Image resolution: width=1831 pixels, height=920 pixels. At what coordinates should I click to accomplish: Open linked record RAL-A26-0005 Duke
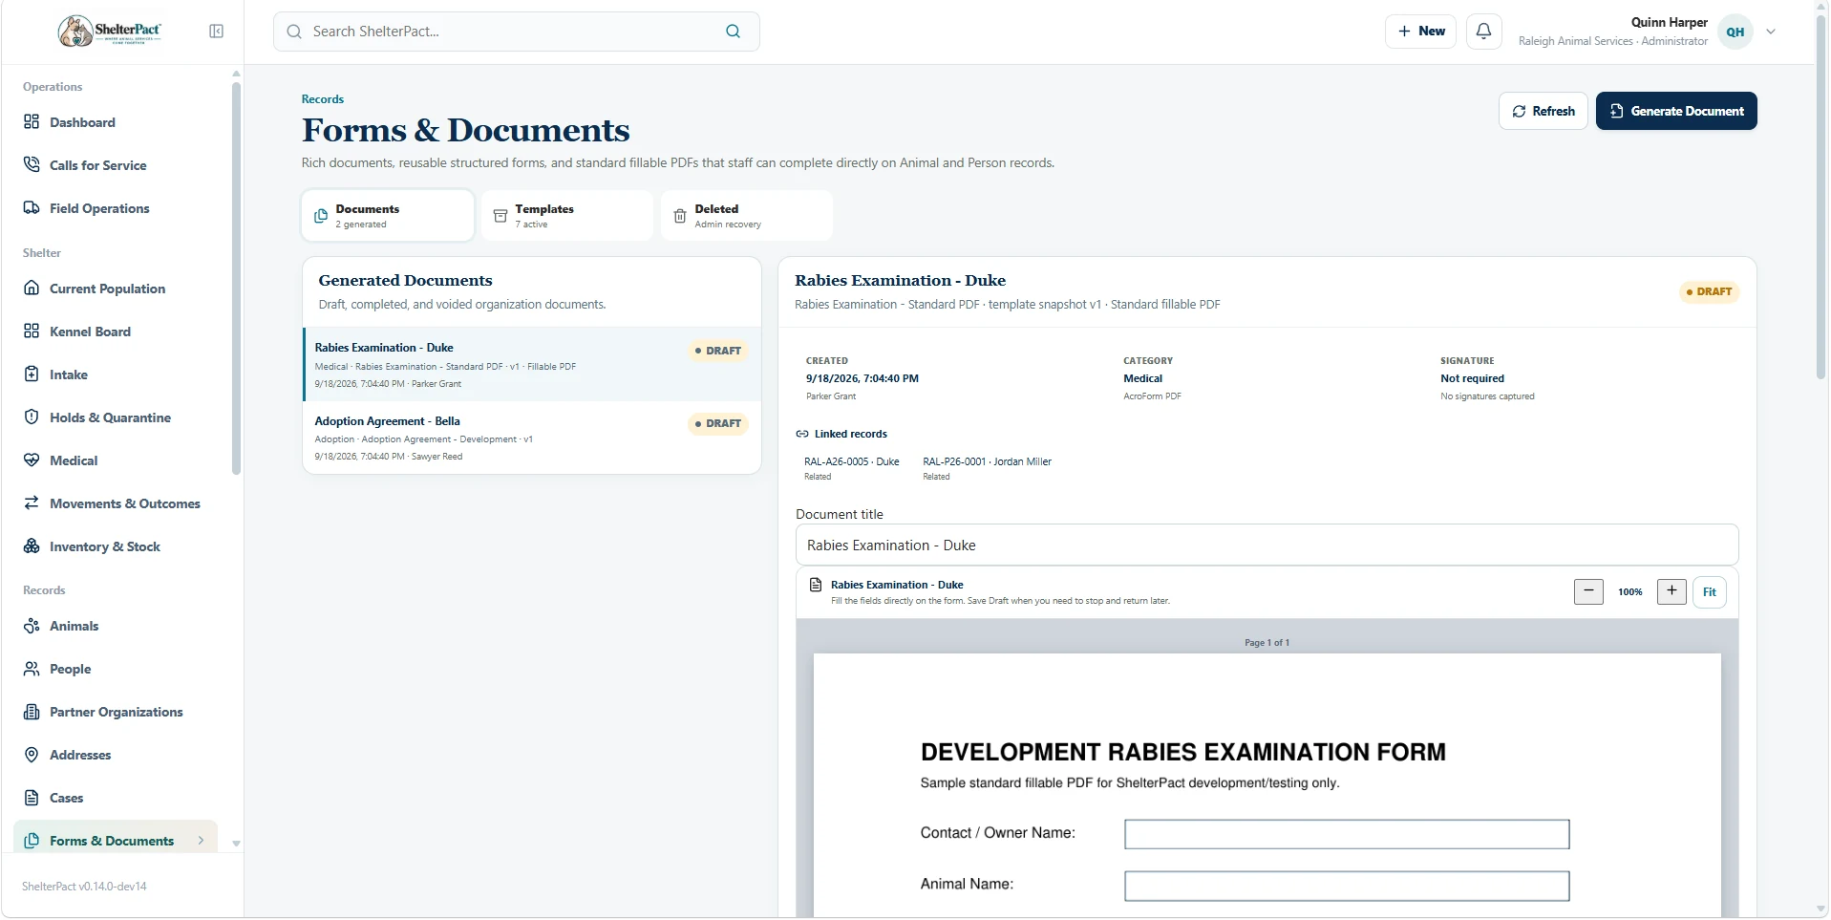[852, 468]
